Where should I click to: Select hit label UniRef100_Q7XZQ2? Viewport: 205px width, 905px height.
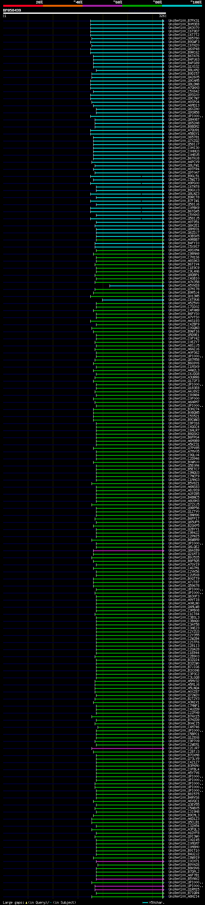pos(184,141)
